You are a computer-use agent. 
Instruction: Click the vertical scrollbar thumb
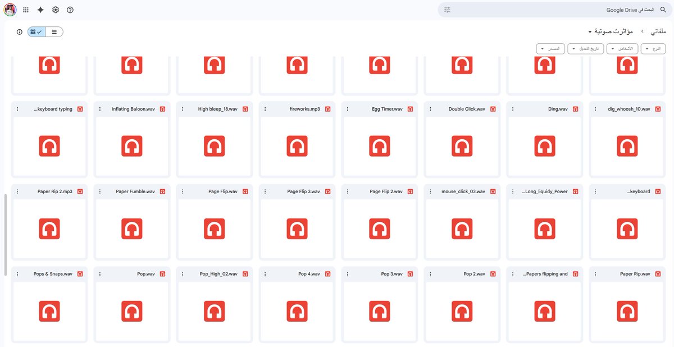(x=6, y=235)
